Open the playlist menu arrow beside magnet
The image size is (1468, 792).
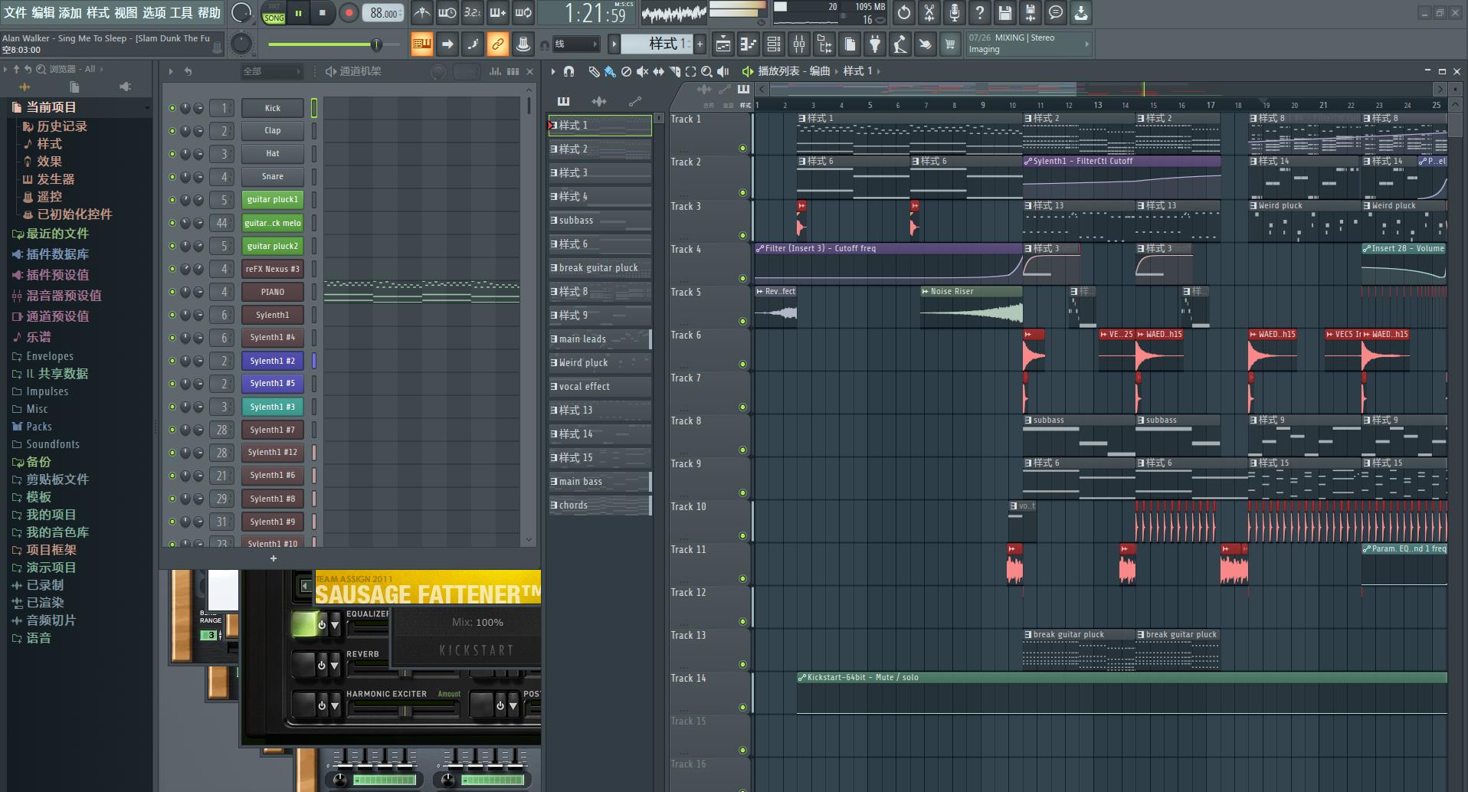(553, 71)
